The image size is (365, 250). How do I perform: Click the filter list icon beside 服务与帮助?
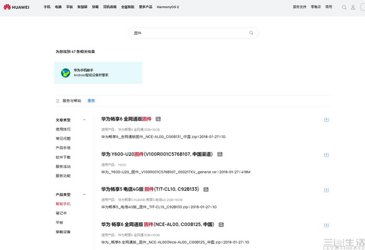(x=58, y=101)
